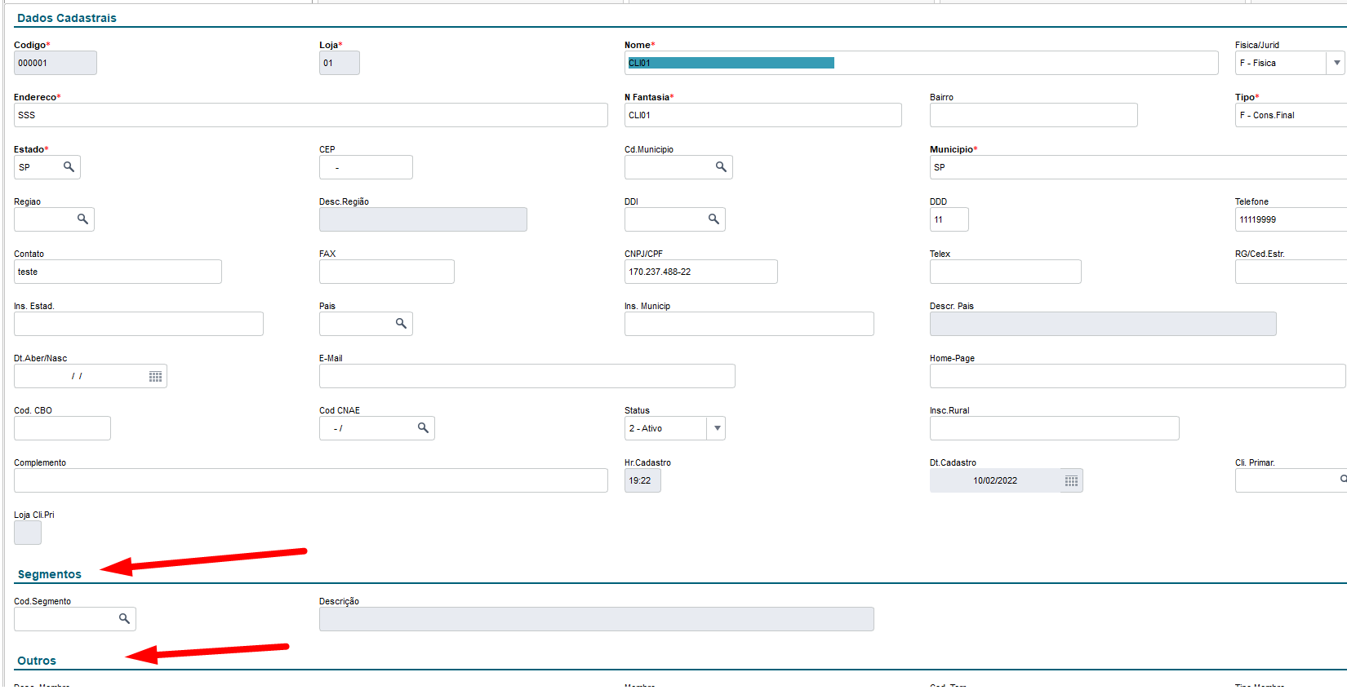Image resolution: width=1347 pixels, height=690 pixels.
Task: Open Cd.Municipio search magnifier
Action: pyautogui.click(x=721, y=166)
